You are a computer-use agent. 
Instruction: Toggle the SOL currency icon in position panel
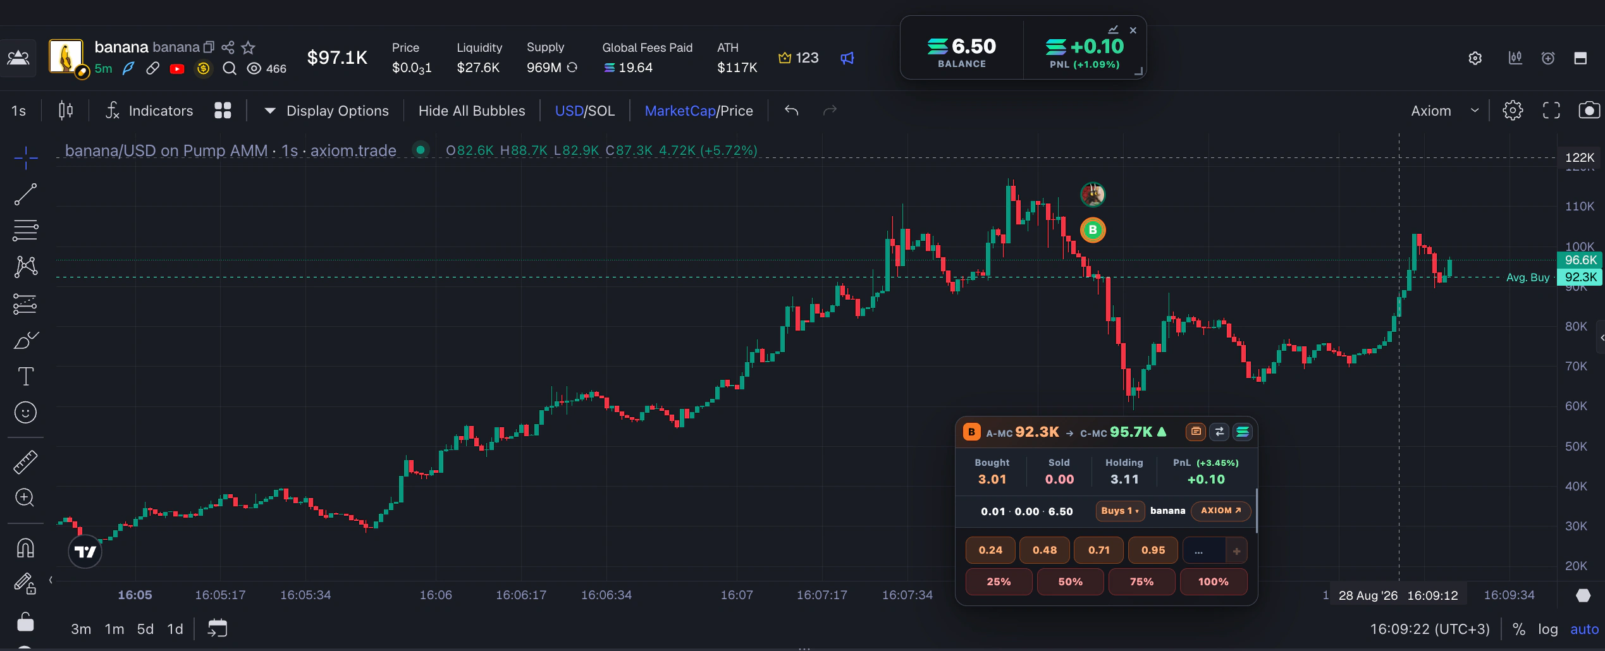coord(1243,432)
